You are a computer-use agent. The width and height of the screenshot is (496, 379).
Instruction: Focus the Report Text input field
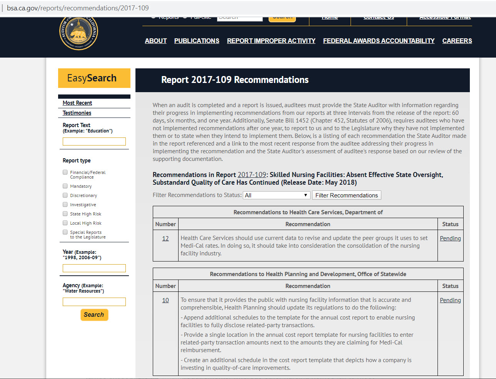(x=94, y=142)
